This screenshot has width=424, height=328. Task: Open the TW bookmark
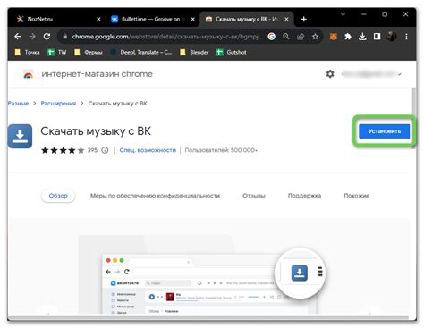(x=57, y=53)
